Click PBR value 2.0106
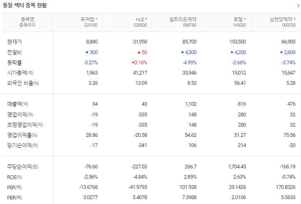Screen dimensions: 301x204 pos(239,197)
